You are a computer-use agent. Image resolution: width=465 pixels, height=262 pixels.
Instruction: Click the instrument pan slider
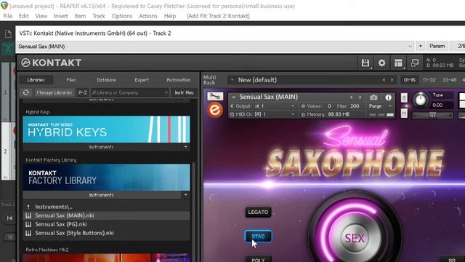(x=433, y=115)
